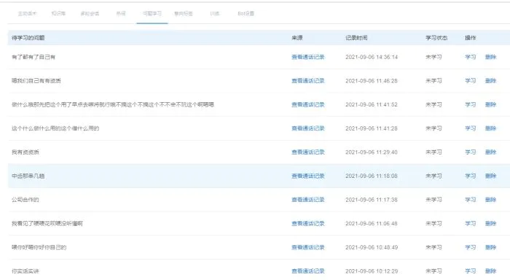
Task: Click 学习 on the 你实话实讲 row
Action: pyautogui.click(x=471, y=271)
